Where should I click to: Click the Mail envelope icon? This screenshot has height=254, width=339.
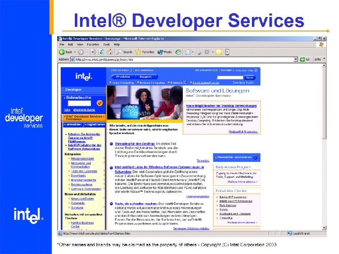tap(188, 52)
